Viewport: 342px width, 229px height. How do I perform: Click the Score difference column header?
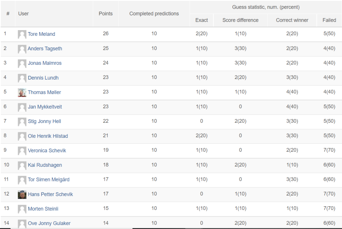pyautogui.click(x=240, y=20)
